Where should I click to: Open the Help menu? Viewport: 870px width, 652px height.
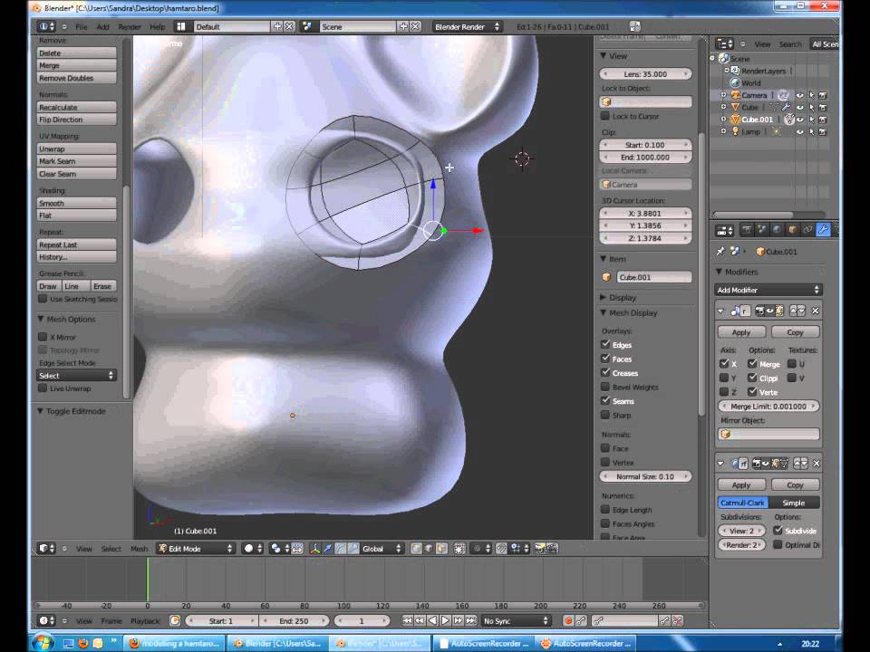pyautogui.click(x=157, y=26)
